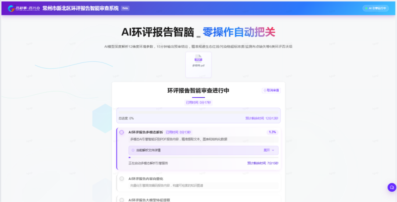This screenshot has width=397, height=202.
Task: Click the Beta badge next to system title
Action: 125,8
